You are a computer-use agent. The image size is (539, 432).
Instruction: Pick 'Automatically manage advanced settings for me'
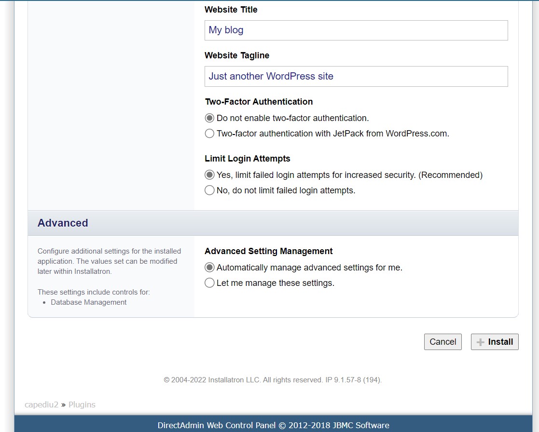tap(209, 268)
